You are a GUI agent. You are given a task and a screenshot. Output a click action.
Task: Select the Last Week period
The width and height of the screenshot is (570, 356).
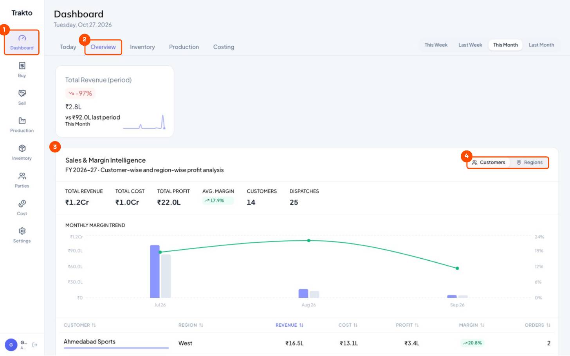point(470,45)
